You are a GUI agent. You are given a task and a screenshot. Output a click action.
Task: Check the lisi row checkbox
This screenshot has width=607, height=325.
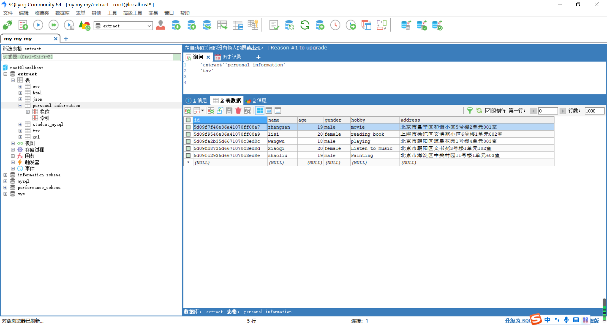(x=188, y=134)
